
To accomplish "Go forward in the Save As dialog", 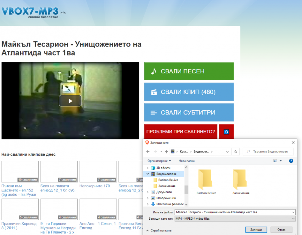I will tap(155, 152).
